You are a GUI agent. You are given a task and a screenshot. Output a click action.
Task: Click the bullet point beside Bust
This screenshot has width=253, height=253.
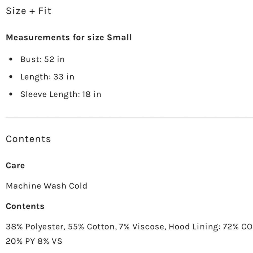(x=11, y=60)
